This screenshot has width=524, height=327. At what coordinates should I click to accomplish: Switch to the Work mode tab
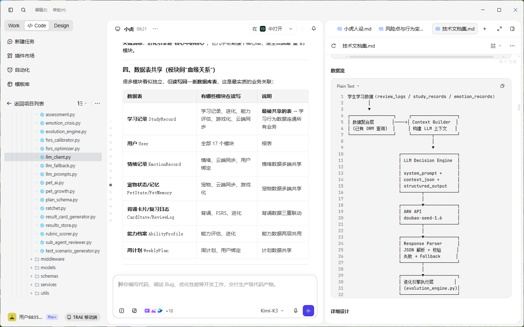coord(14,26)
